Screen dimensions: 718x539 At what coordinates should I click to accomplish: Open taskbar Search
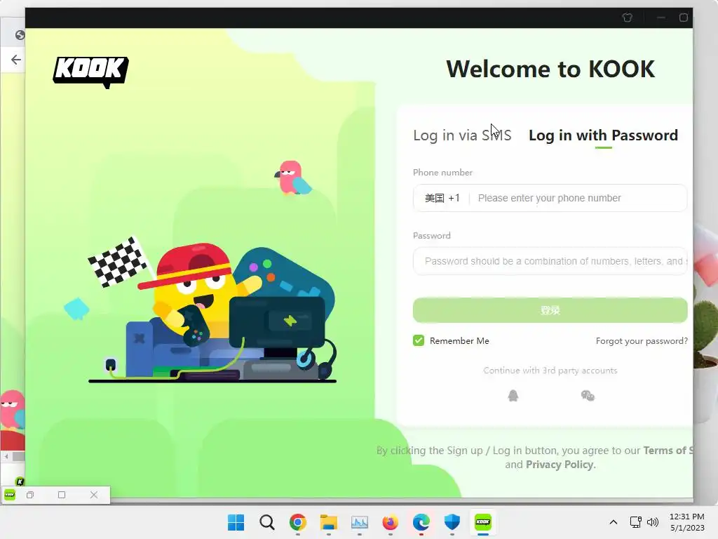pyautogui.click(x=267, y=522)
